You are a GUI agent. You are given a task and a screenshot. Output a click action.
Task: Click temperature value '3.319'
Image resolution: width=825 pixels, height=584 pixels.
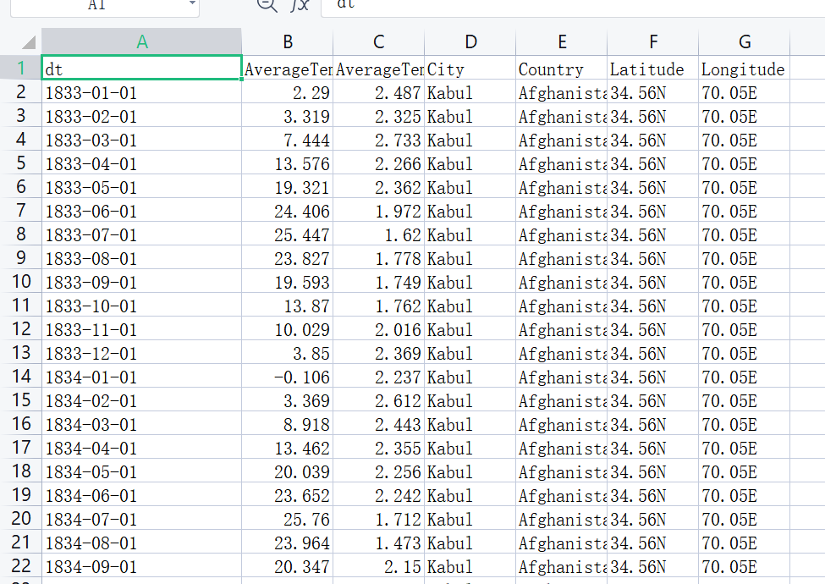[x=288, y=116]
